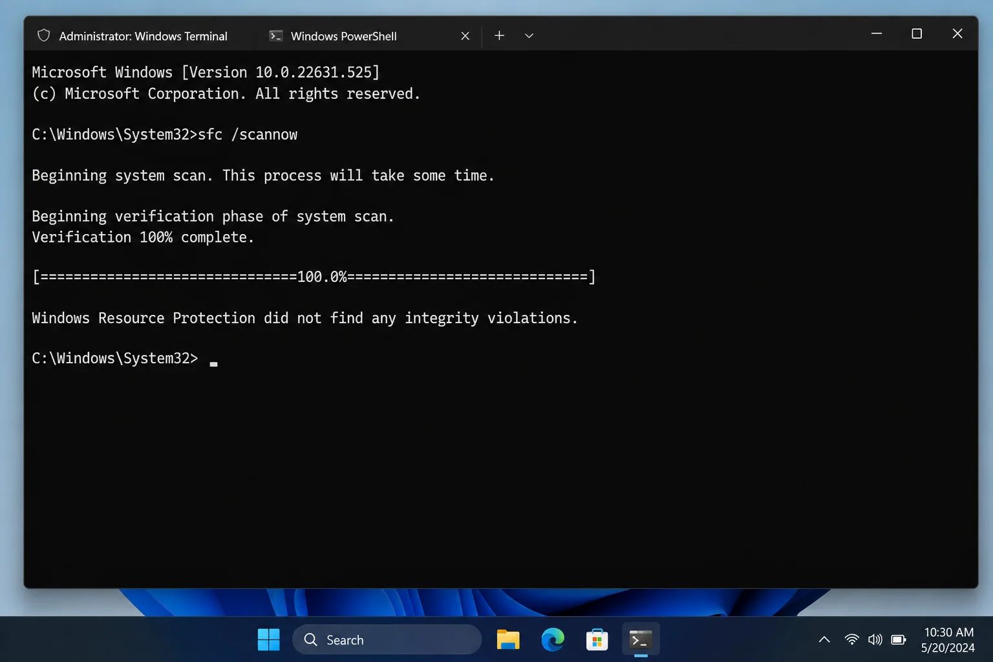Launch Microsoft Edge from taskbar
This screenshot has height=662, width=993.
coord(553,639)
